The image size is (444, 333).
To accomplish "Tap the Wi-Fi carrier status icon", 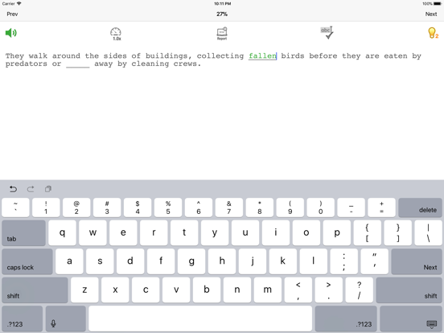I will click(x=19, y=4).
